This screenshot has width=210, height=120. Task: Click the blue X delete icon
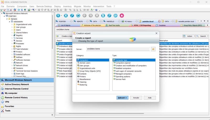[x=66, y=16]
